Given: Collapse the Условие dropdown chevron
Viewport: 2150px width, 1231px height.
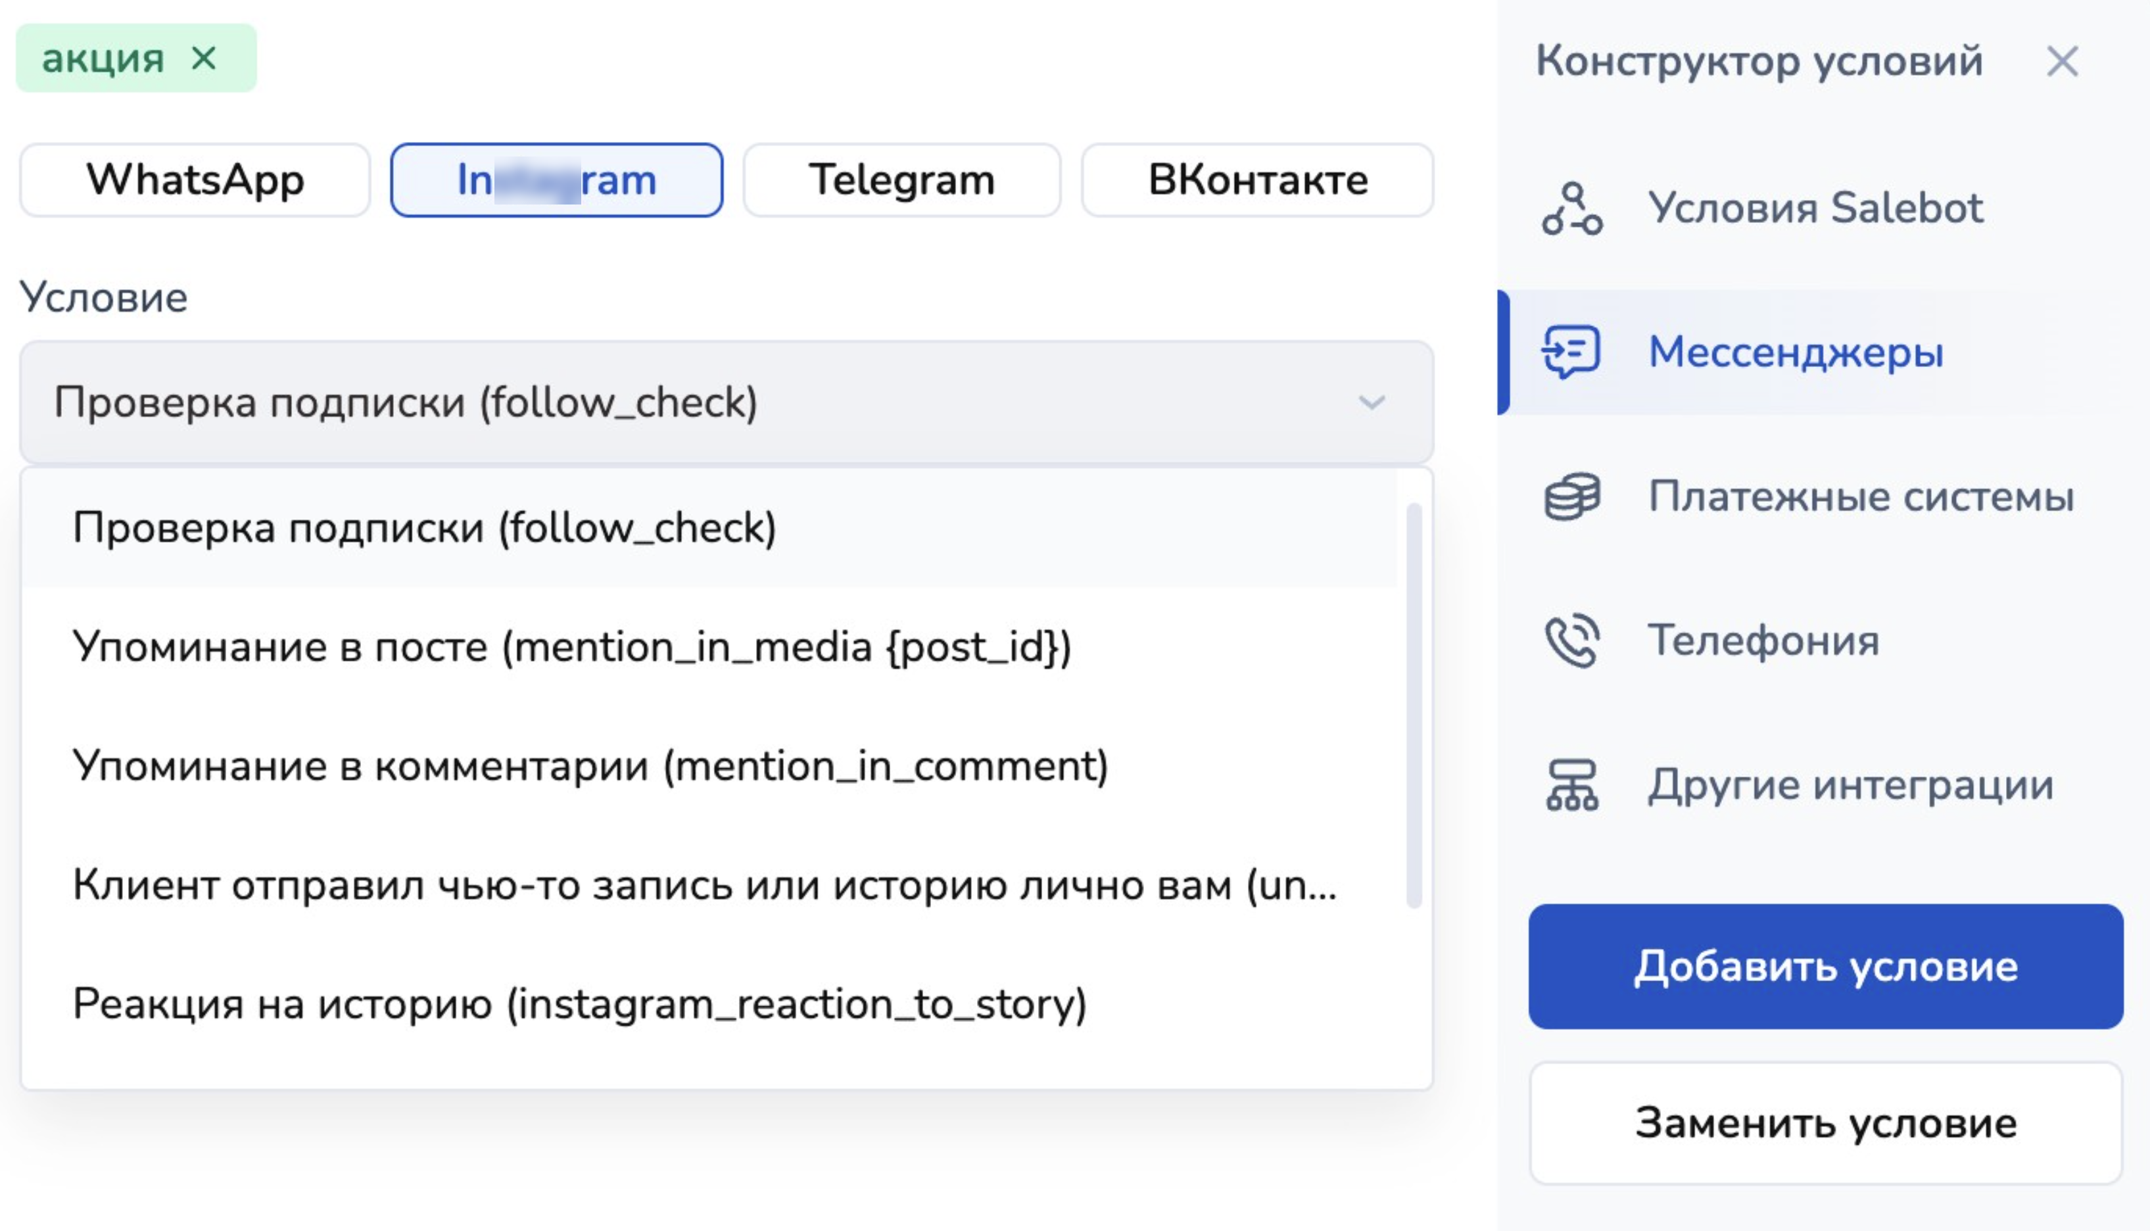Looking at the screenshot, I should pos(1371,402).
